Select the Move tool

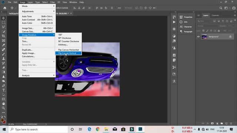click(x=3, y=18)
